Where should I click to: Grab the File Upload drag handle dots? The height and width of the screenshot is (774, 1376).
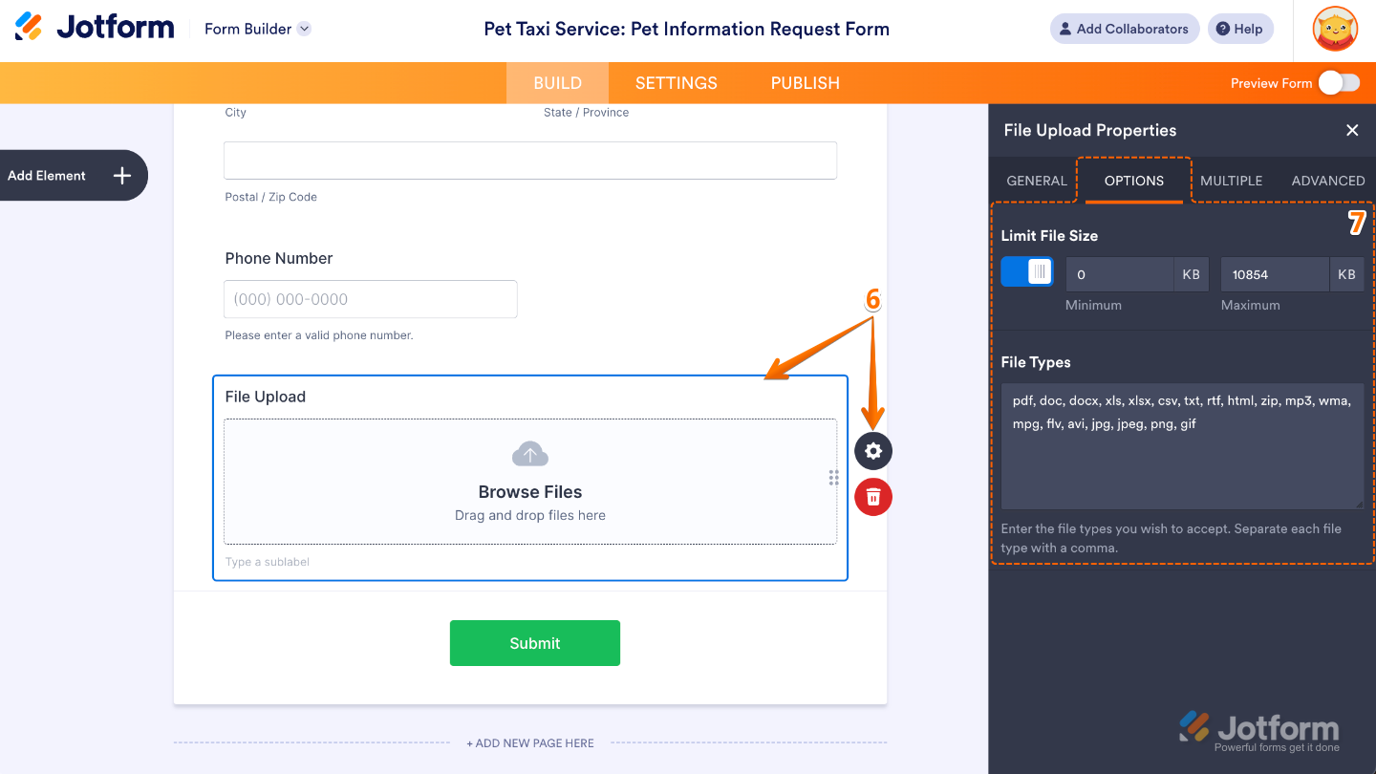point(833,478)
